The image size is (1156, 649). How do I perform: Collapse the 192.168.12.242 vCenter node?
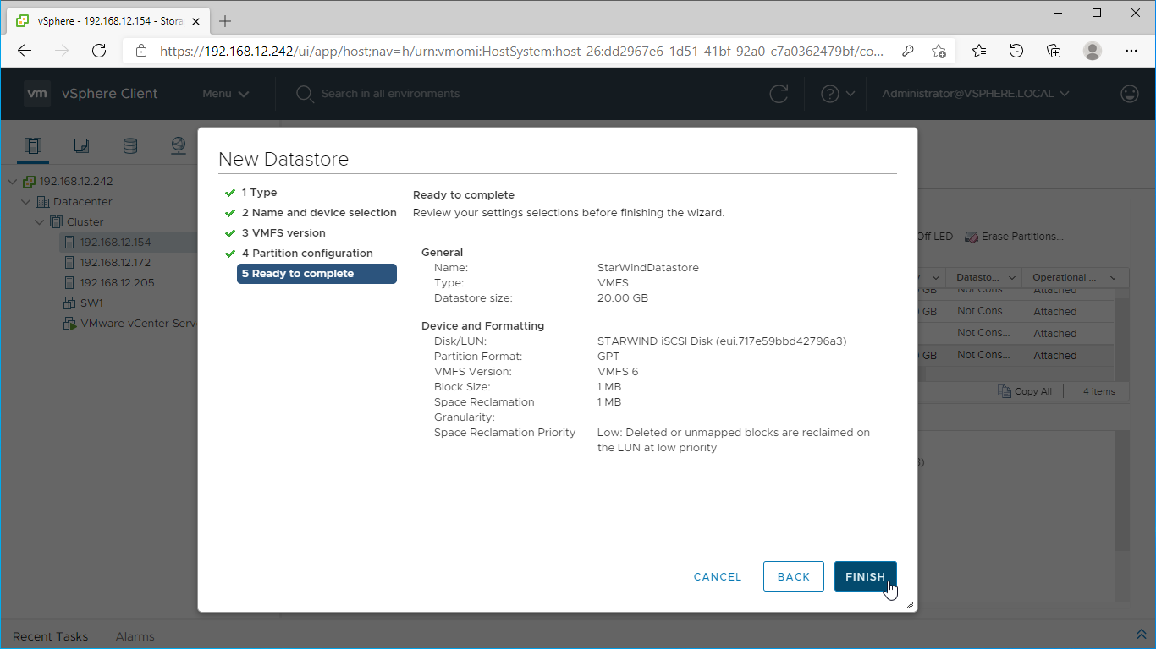(12, 182)
